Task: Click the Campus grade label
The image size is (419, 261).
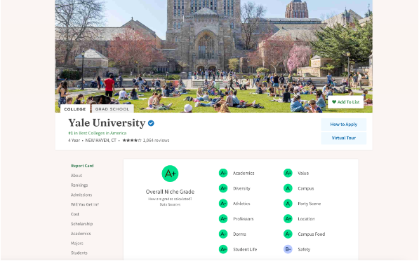Action: 306,188
